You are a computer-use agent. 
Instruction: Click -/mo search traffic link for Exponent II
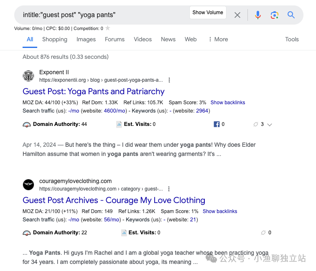[74, 111]
